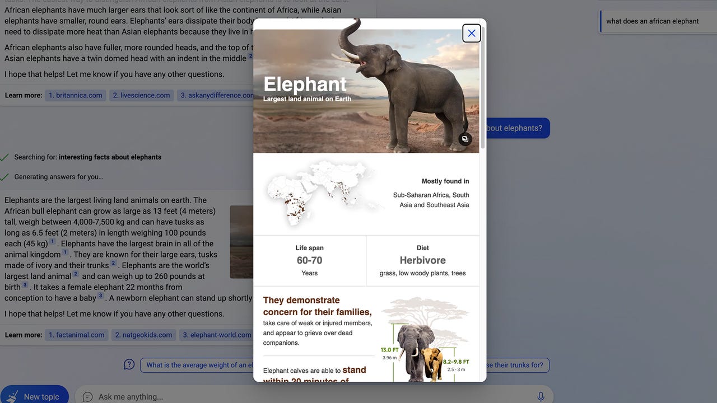Image resolution: width=717 pixels, height=403 pixels.
Task: Open the natgeokids.com source link
Action: (143, 335)
